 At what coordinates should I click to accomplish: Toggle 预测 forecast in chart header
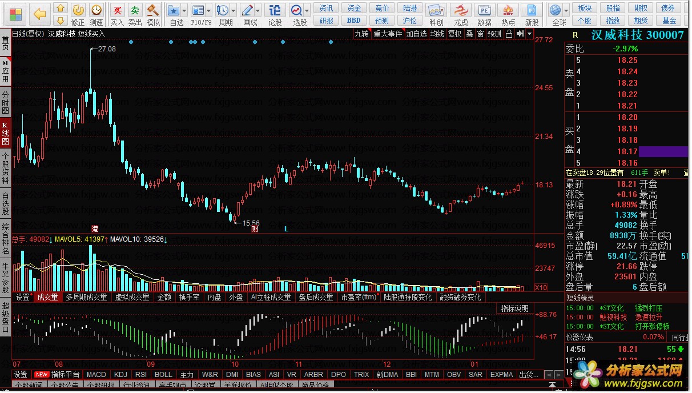click(x=494, y=34)
